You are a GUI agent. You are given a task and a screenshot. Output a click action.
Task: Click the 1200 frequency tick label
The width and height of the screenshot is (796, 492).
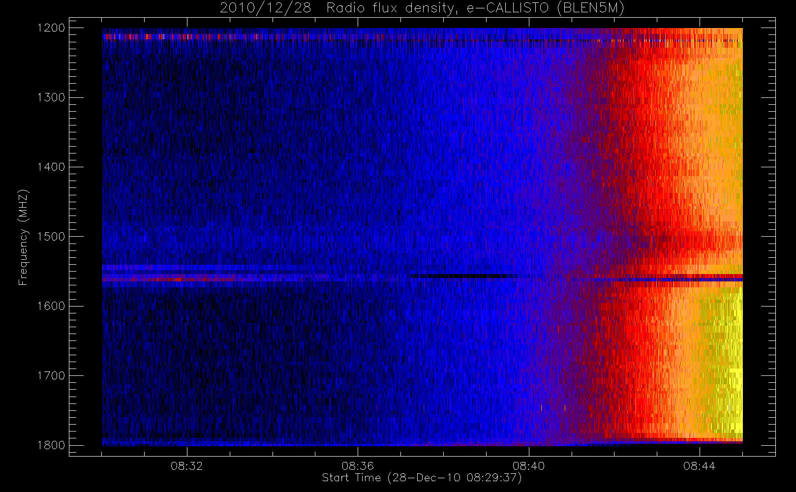51,28
